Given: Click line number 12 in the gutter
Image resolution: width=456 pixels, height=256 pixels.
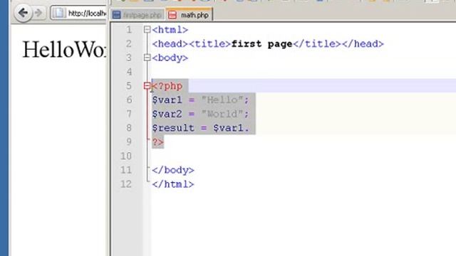Looking at the screenshot, I should point(126,184).
